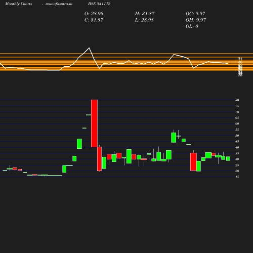
Task: Click the 'OL: 0' reading
Action: pyautogui.click(x=192, y=26)
